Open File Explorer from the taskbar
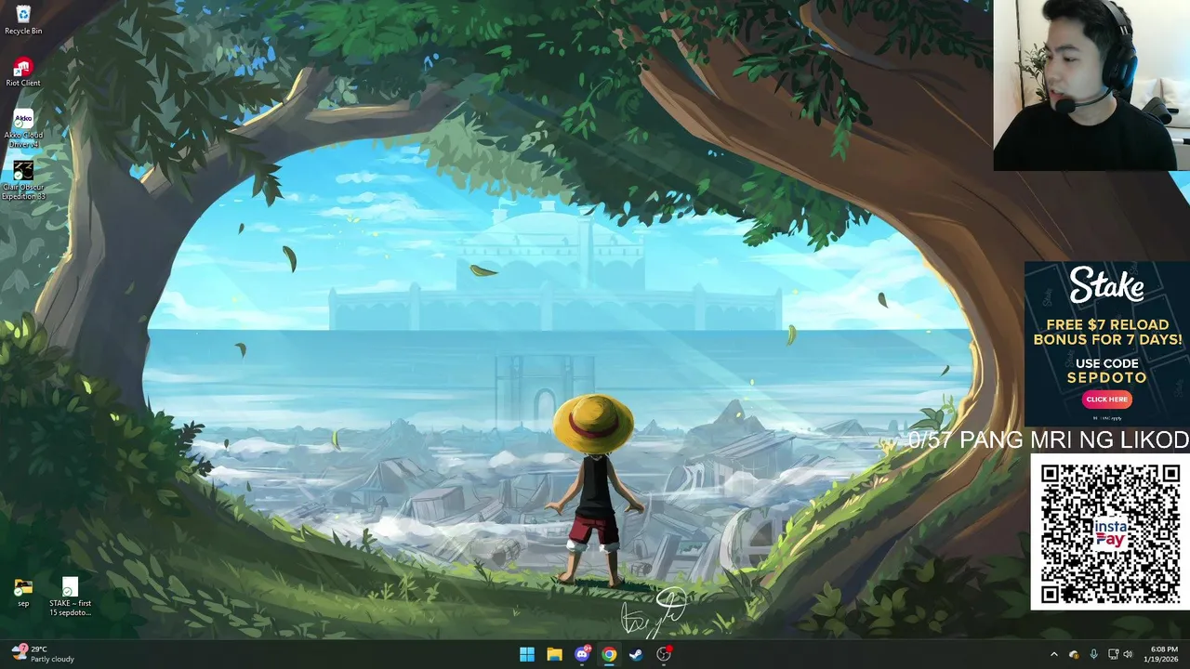 click(554, 654)
